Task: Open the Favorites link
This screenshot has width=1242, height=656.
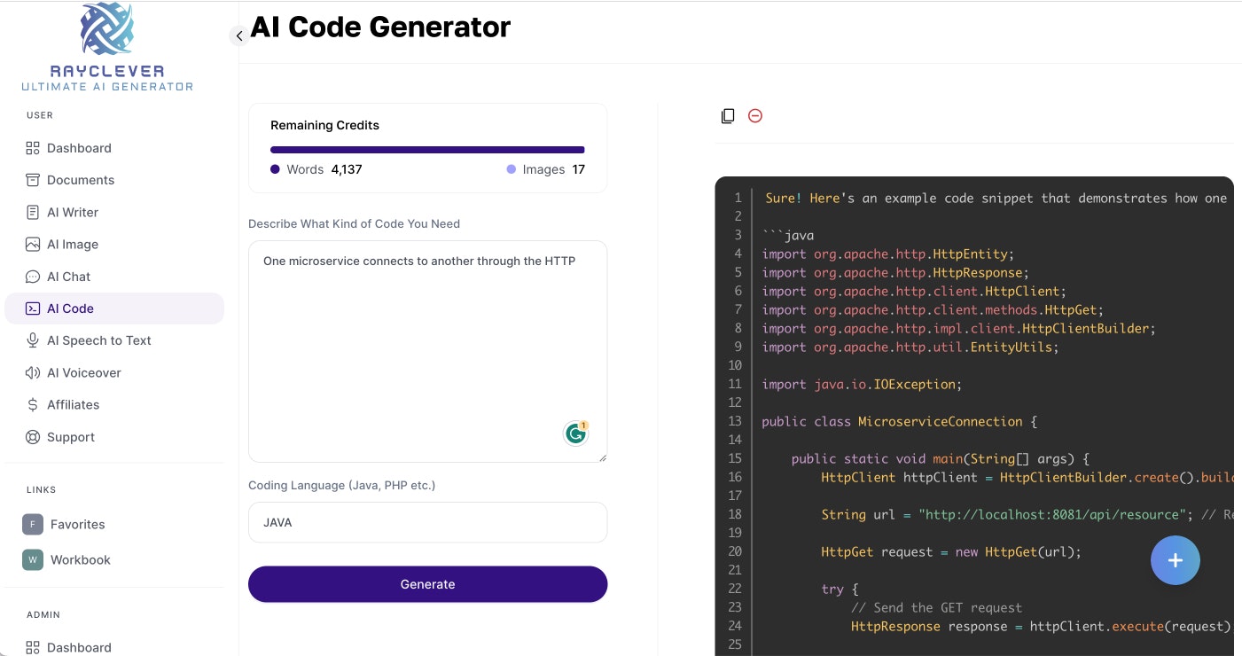Action: 113,525
